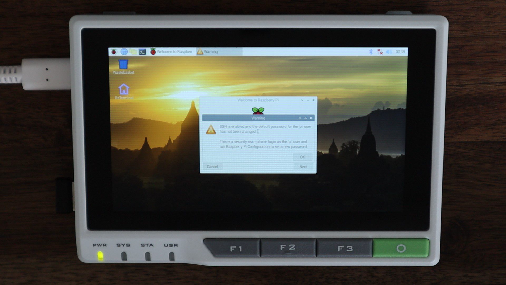Open the File Manager folder icon
Viewport: 506px width, 285px height.
[133, 52]
